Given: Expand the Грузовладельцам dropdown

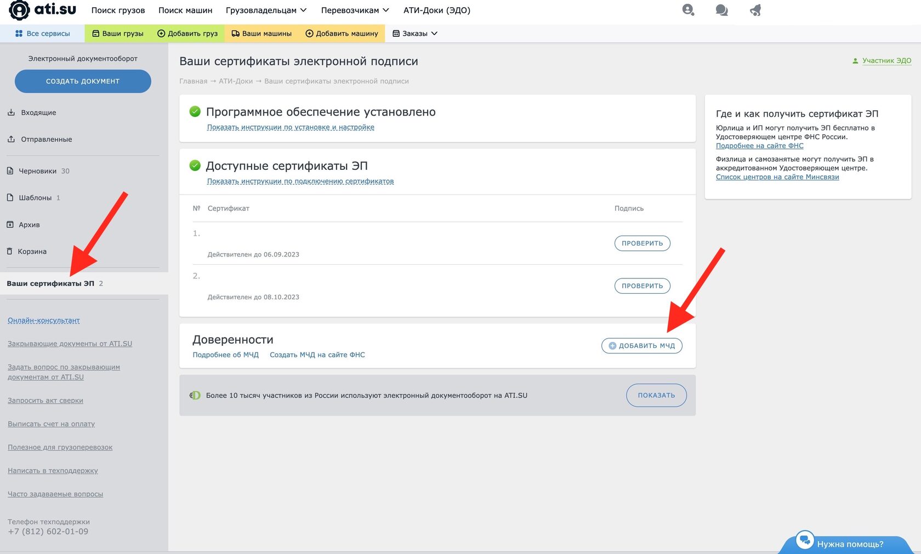Looking at the screenshot, I should [266, 10].
